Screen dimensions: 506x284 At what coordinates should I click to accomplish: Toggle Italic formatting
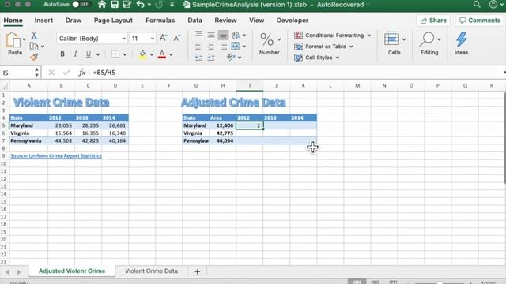75,54
